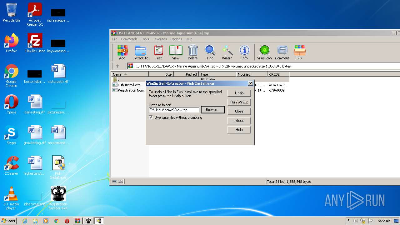The height and width of the screenshot is (225, 400).
Task: Click the Close button in Self-Extractor dialog
Action: (239, 111)
